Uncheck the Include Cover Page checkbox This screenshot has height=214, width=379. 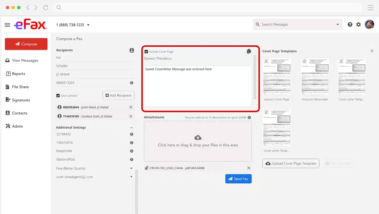[x=146, y=52]
